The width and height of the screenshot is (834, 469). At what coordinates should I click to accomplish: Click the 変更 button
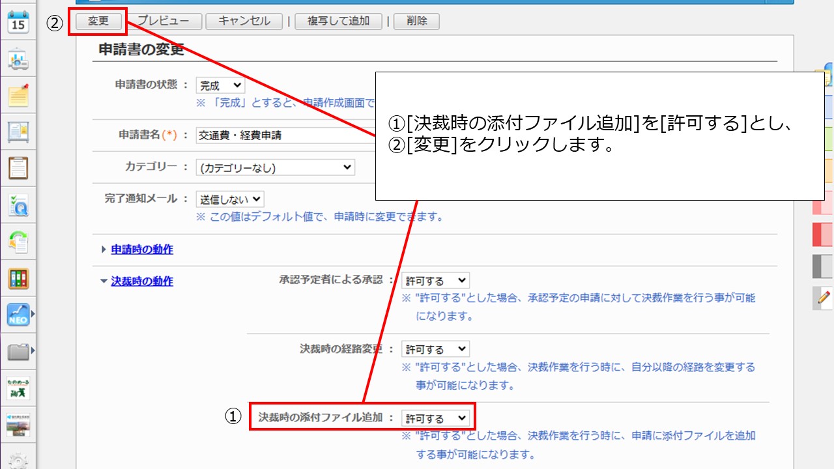[x=98, y=21]
